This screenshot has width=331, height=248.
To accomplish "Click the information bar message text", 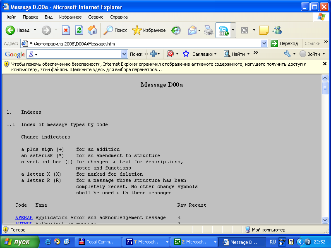I will pos(158,67).
